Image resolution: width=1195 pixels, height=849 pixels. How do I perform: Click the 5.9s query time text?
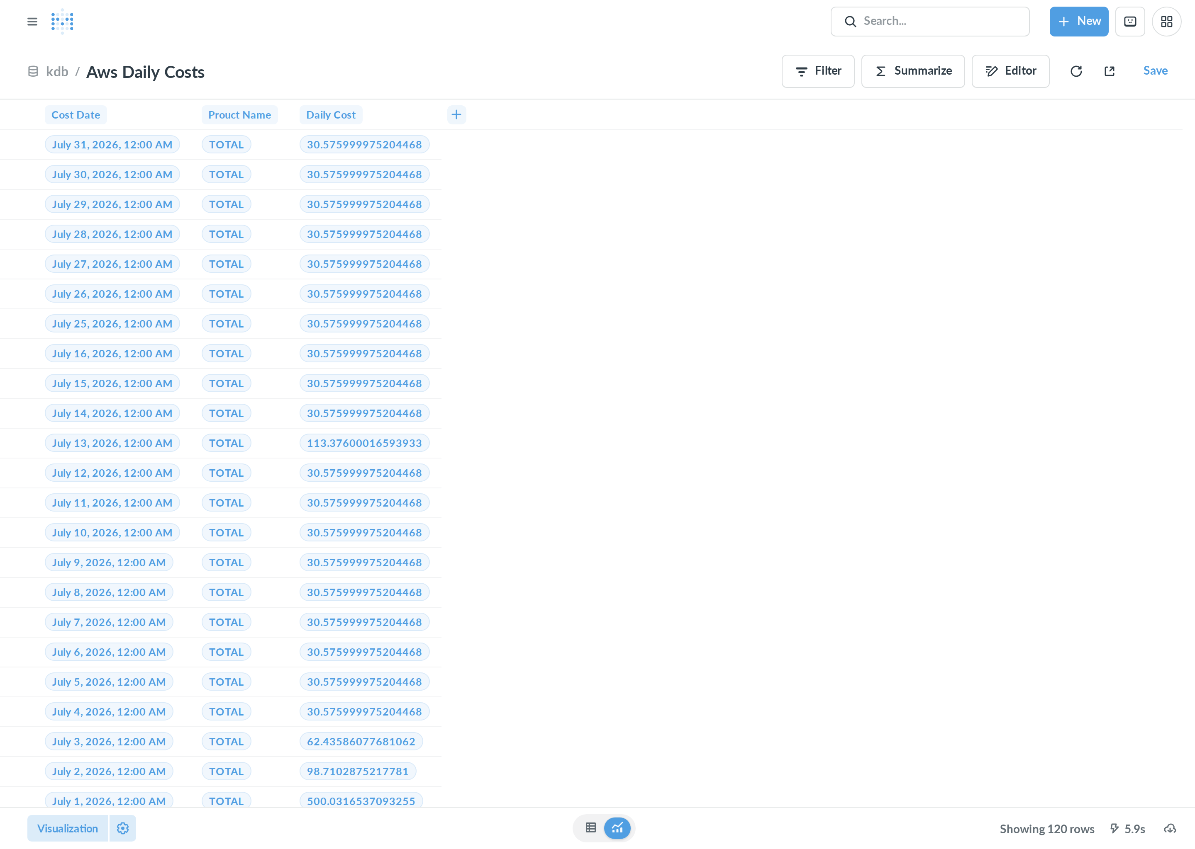pyautogui.click(x=1134, y=829)
